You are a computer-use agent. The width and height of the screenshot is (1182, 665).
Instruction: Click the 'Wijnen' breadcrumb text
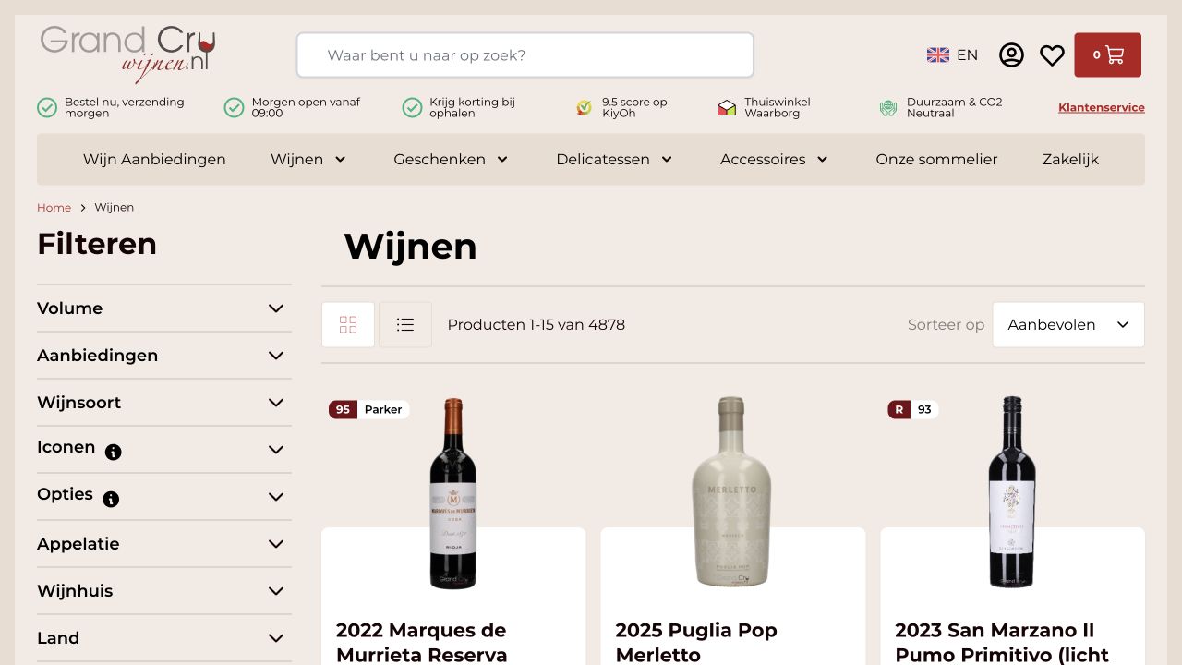pyautogui.click(x=114, y=208)
